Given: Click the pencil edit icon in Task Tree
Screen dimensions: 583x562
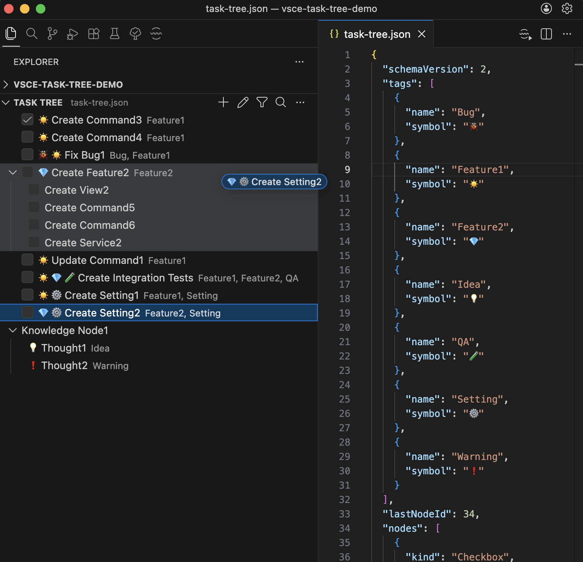Looking at the screenshot, I should 243,102.
